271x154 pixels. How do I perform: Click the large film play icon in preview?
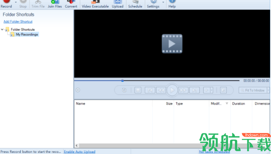(172, 44)
